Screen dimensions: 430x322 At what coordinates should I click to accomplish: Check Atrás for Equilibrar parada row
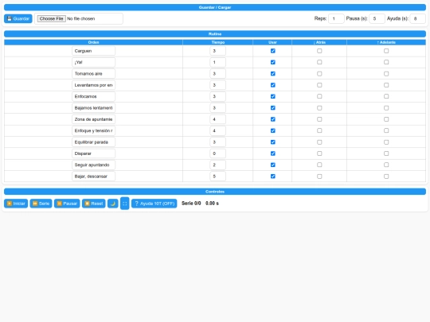point(319,142)
